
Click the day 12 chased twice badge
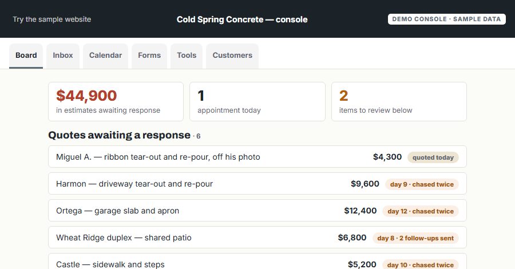pos(421,211)
